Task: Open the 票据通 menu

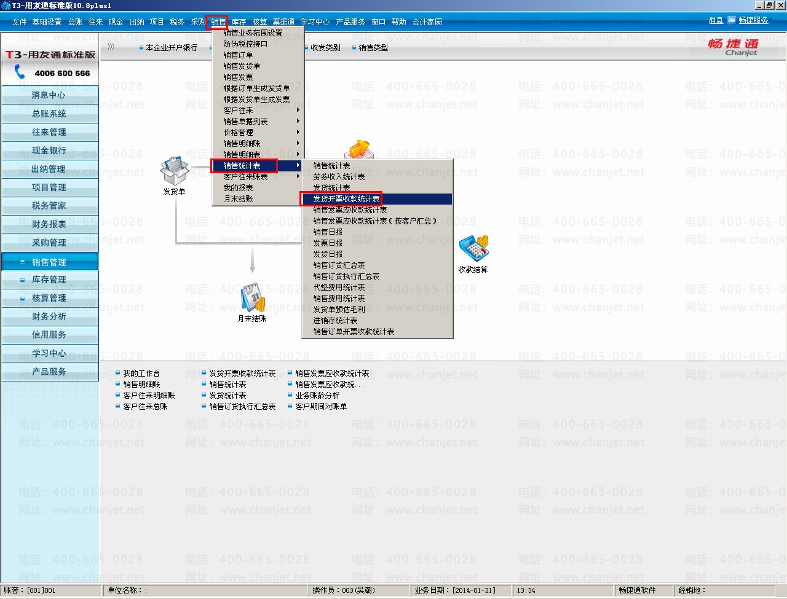Action: coord(283,22)
